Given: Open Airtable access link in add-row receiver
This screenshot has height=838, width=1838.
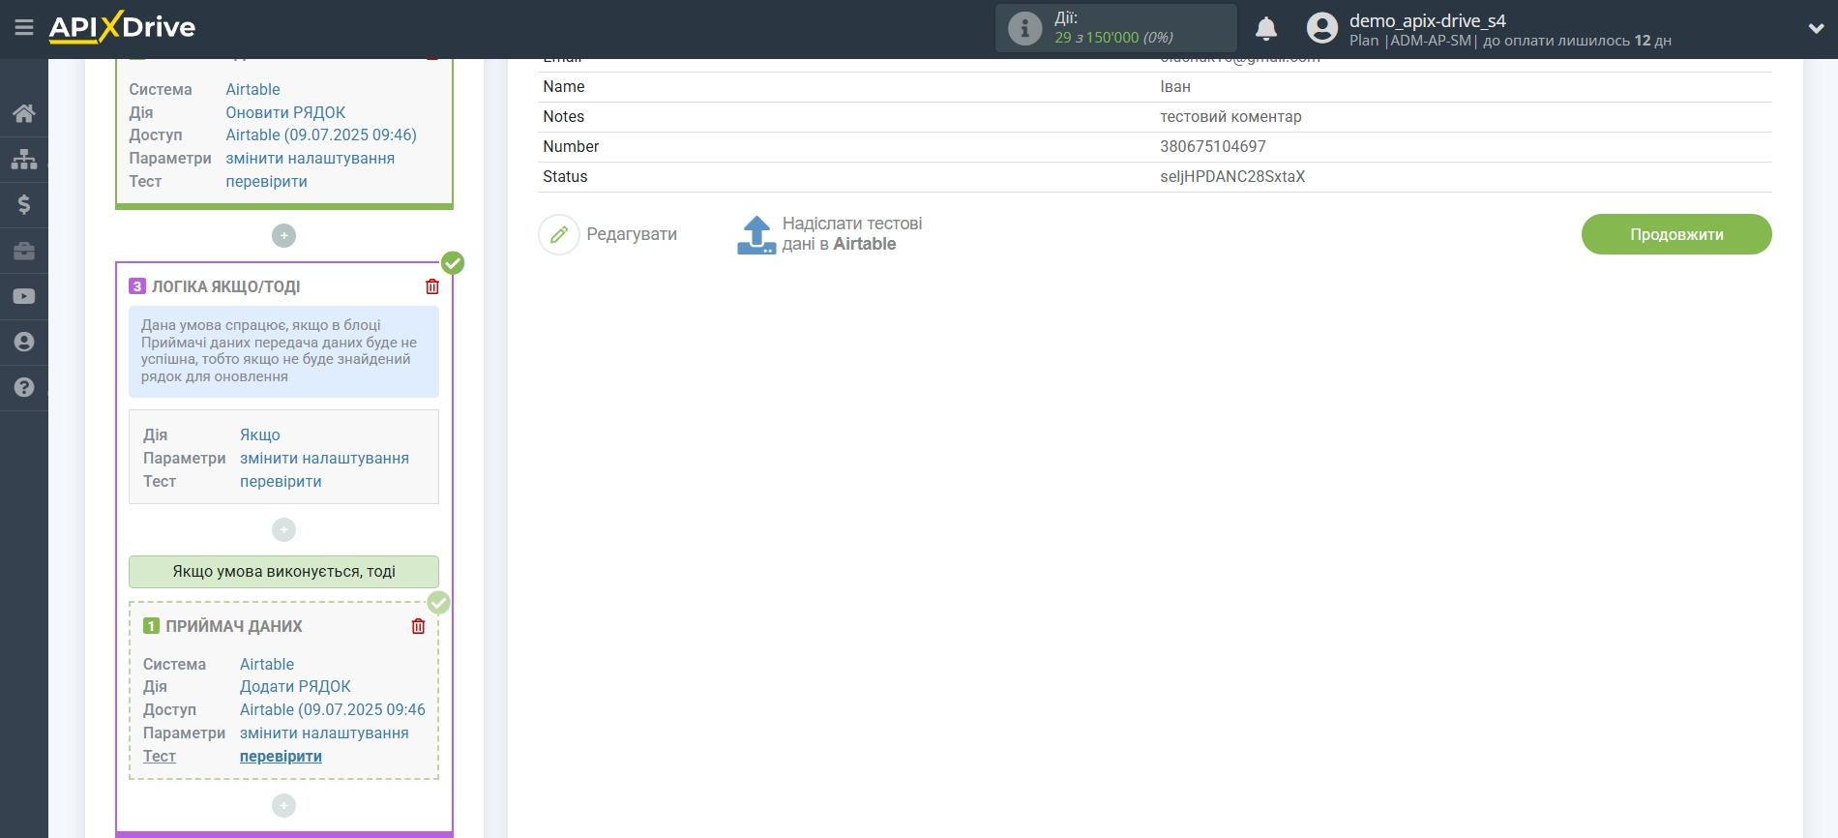Looking at the screenshot, I should coord(333,709).
